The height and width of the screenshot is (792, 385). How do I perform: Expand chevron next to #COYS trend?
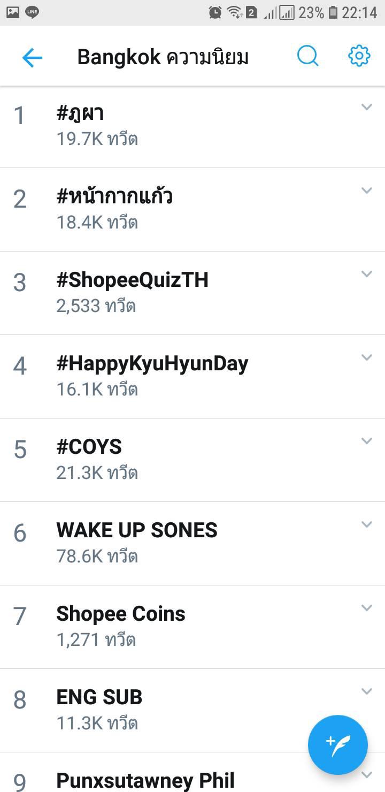(x=366, y=441)
